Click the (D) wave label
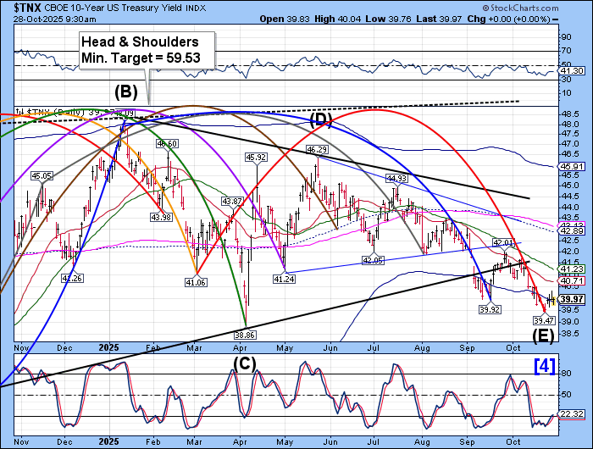This screenshot has width=593, height=449. (x=321, y=119)
